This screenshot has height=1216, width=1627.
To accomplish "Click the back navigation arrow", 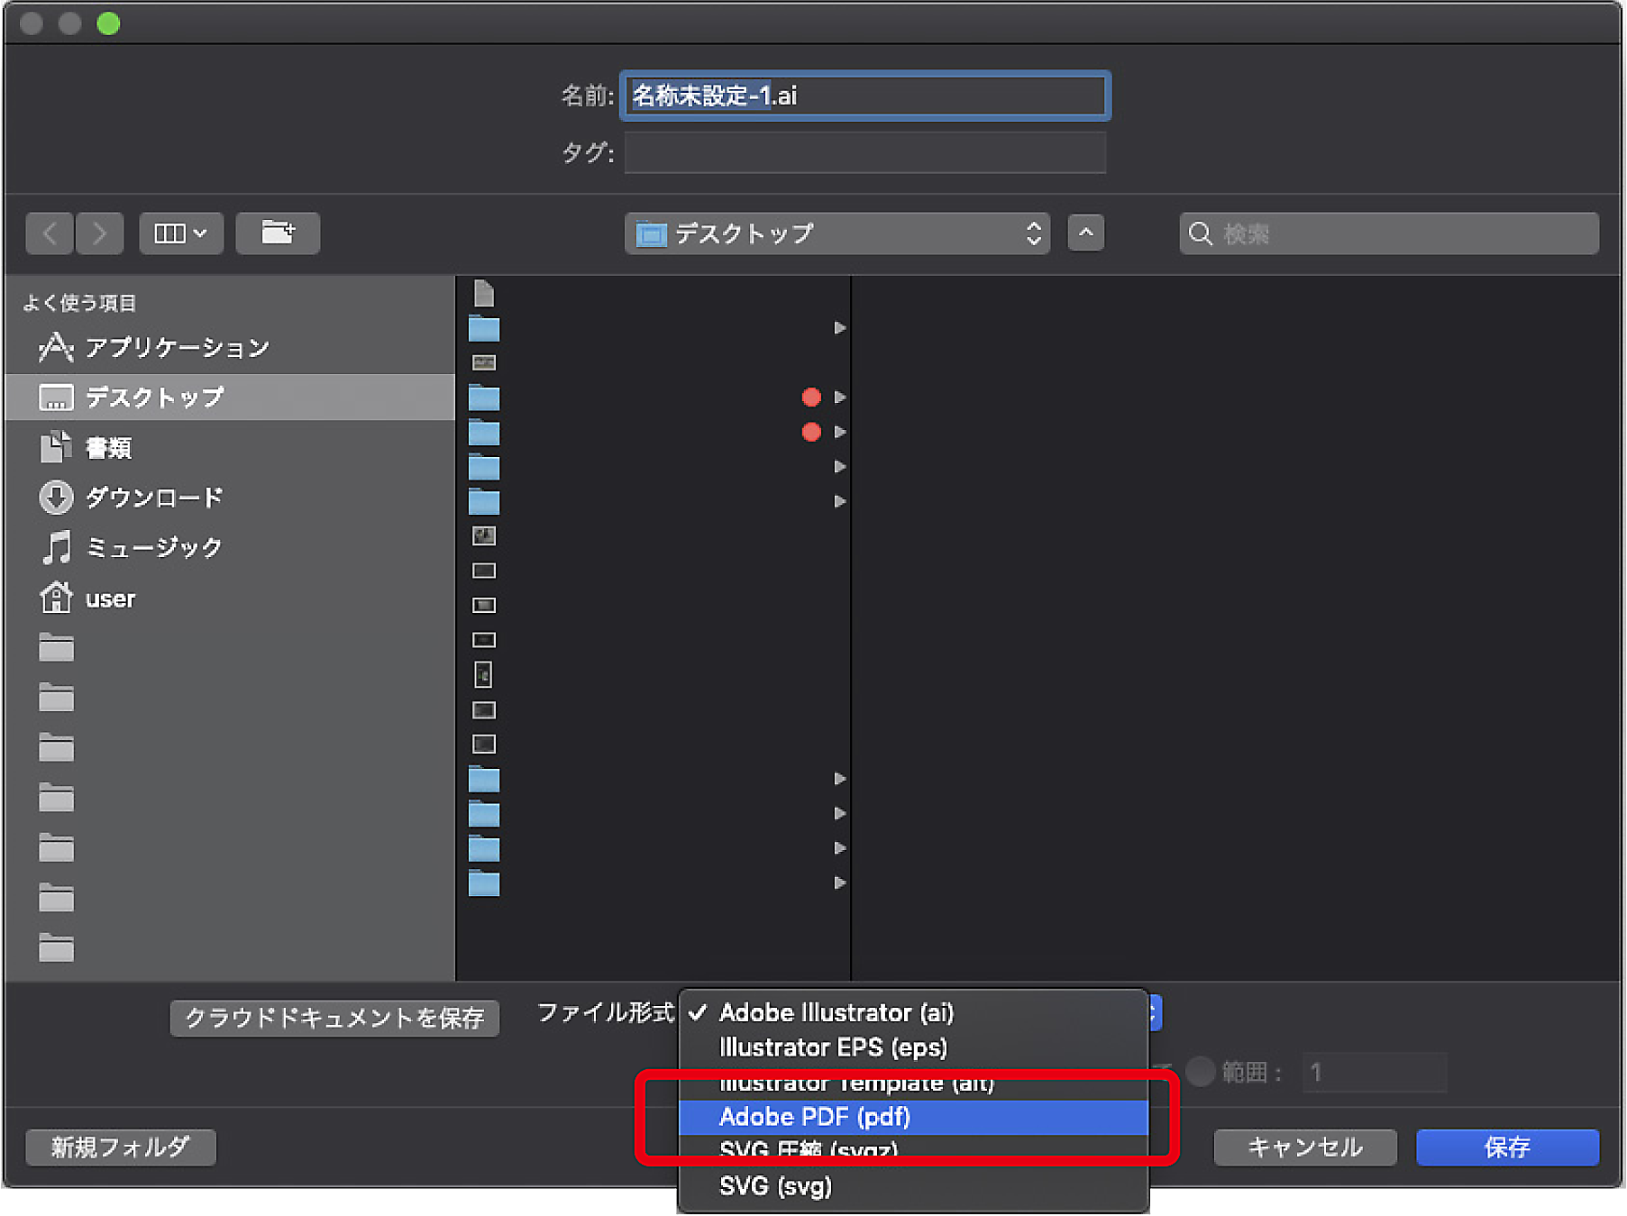I will coord(50,234).
